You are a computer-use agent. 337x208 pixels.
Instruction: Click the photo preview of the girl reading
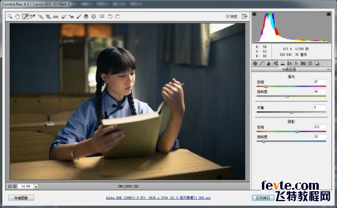click(127, 101)
